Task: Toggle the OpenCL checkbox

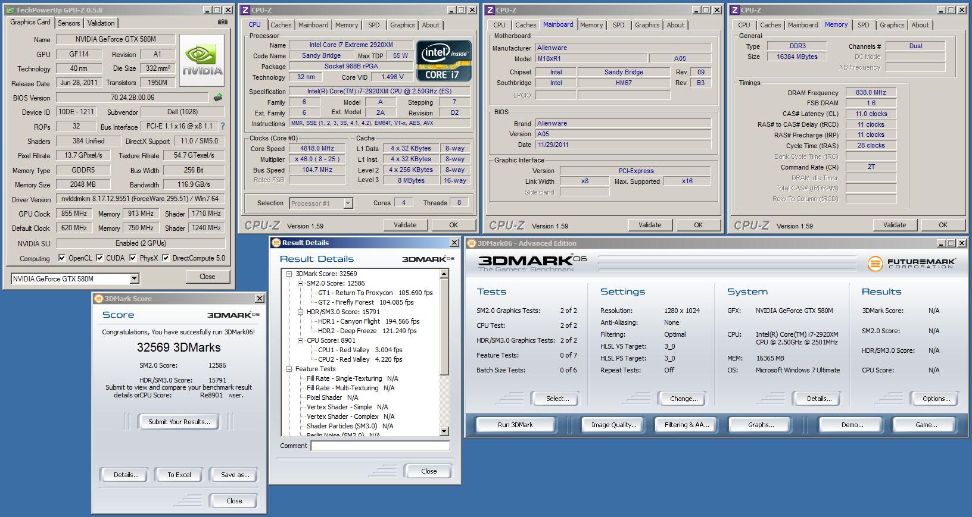Action: [x=62, y=258]
